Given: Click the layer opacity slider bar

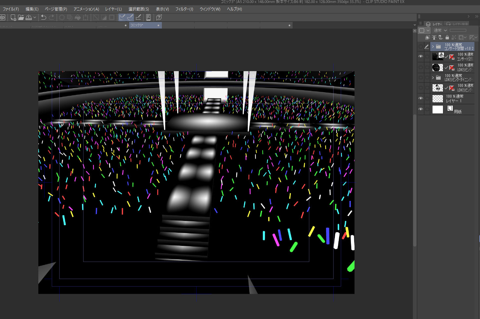Looking at the screenshot, I should tap(458, 30).
